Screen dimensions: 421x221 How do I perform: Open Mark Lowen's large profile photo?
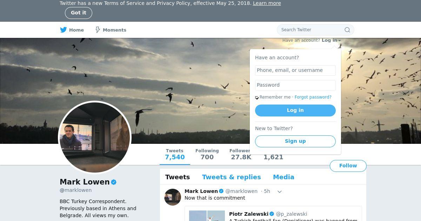[95, 138]
